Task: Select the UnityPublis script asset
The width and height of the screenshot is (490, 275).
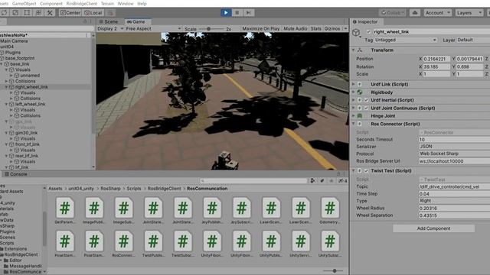Action: [x=271, y=244]
